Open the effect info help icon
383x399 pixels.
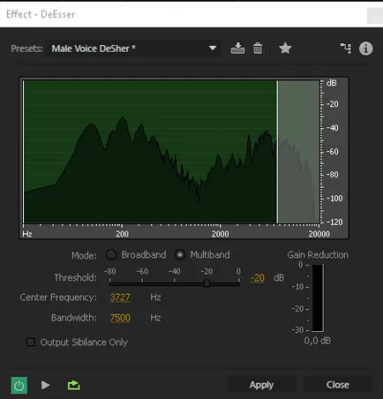(x=366, y=49)
